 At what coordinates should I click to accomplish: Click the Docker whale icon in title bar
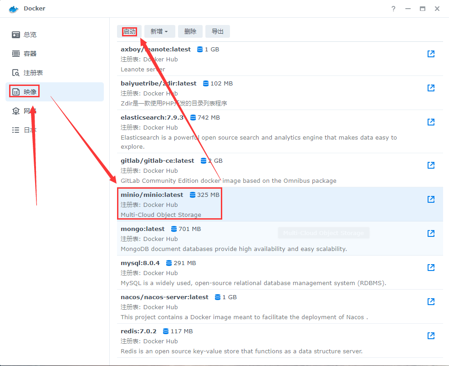pos(13,8)
